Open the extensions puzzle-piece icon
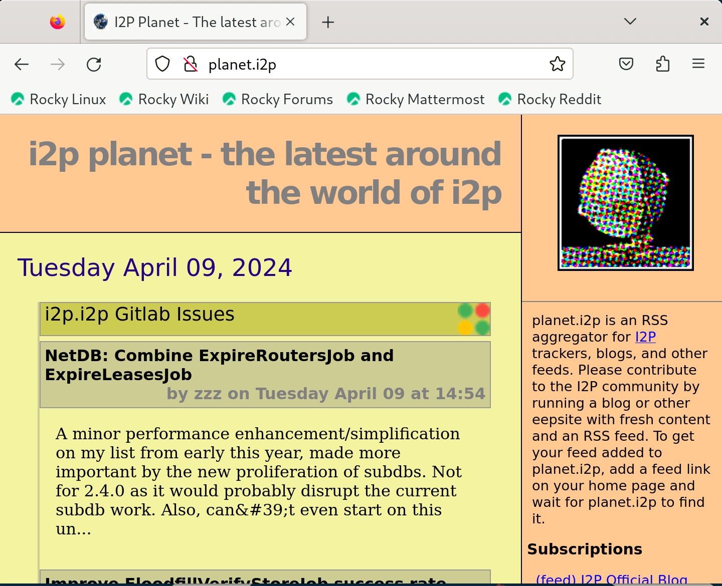Viewport: 722px width, 586px height. [x=662, y=64]
